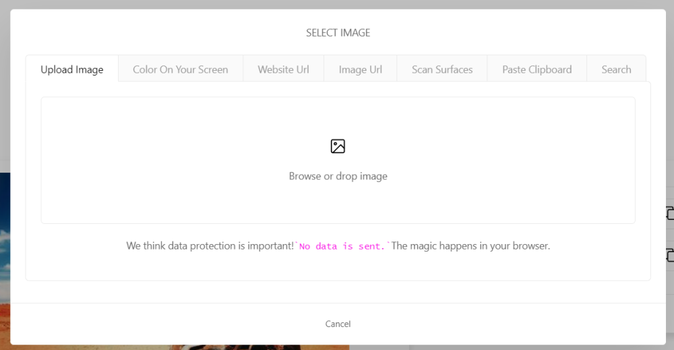The image size is (674, 350).
Task: Click the "SELECT IMAGE" dialog heading
Action: pyautogui.click(x=338, y=32)
